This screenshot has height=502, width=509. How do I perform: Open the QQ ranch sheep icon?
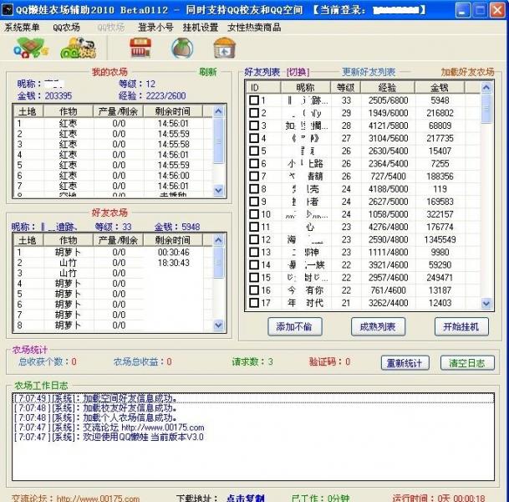click(79, 48)
